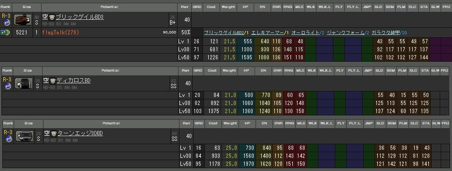
Task: Click the SS grade for ディカロスBD
Action: click(174, 86)
